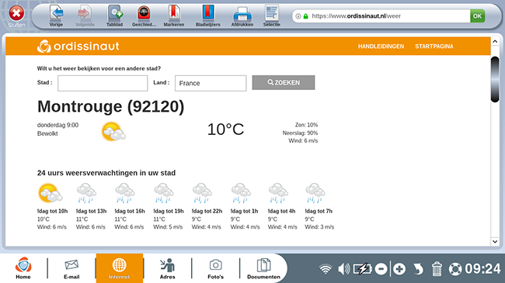Click the undo curved arrow icon
Viewport: 505px width, 283px height.
coord(418,269)
